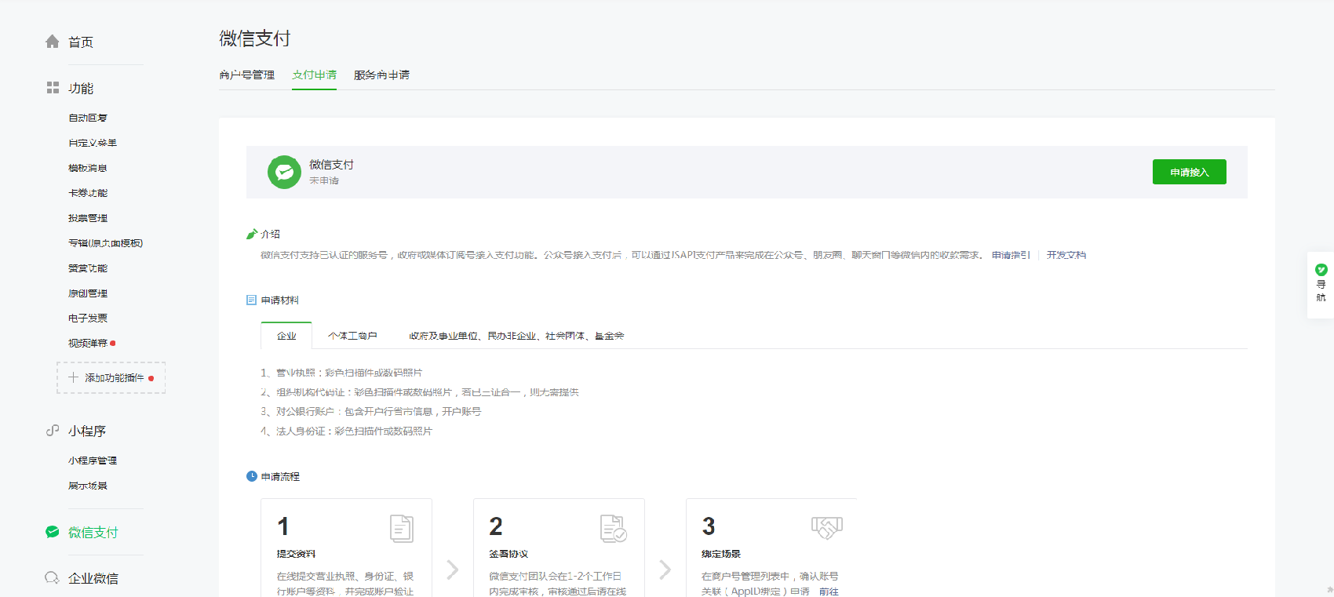Screen dimensions: 1334x597
Task: Select the 政府及事业单位 materials tab
Action: pos(516,336)
